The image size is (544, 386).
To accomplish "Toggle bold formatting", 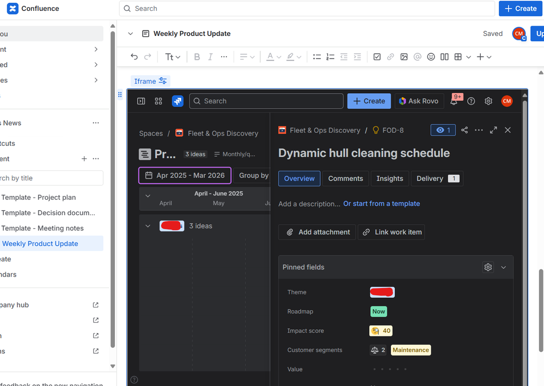I will [x=197, y=57].
